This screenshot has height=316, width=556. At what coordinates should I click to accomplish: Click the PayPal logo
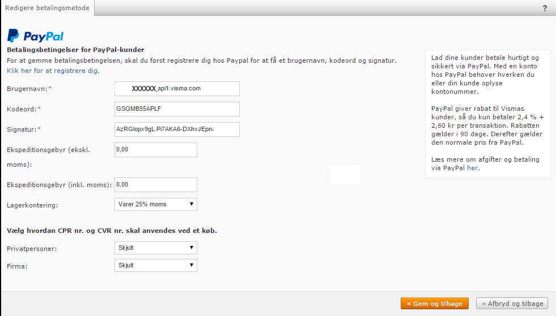click(35, 36)
